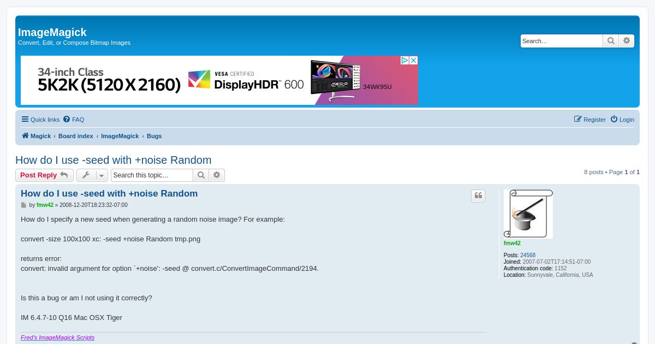Viewport: 655px width, 344px height.
Task: Open the topic title link above Post Reply
Action: coord(114,160)
